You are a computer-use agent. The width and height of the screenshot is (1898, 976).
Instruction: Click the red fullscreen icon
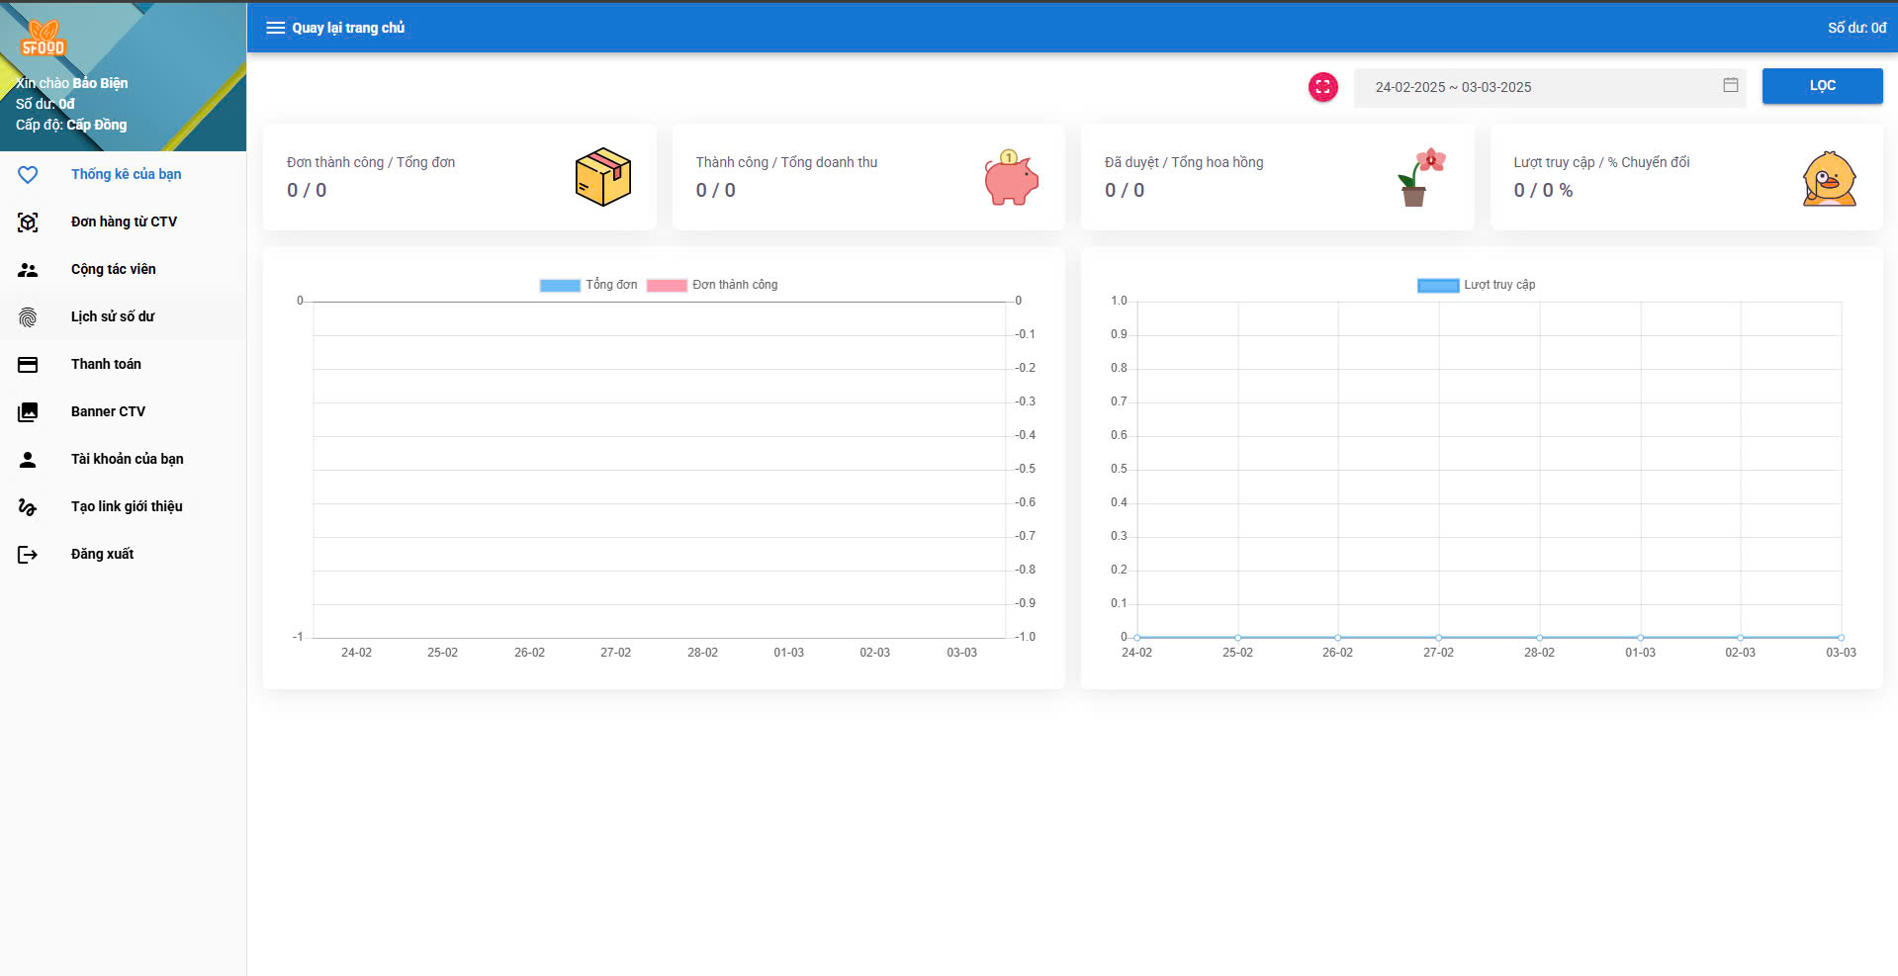1322,87
